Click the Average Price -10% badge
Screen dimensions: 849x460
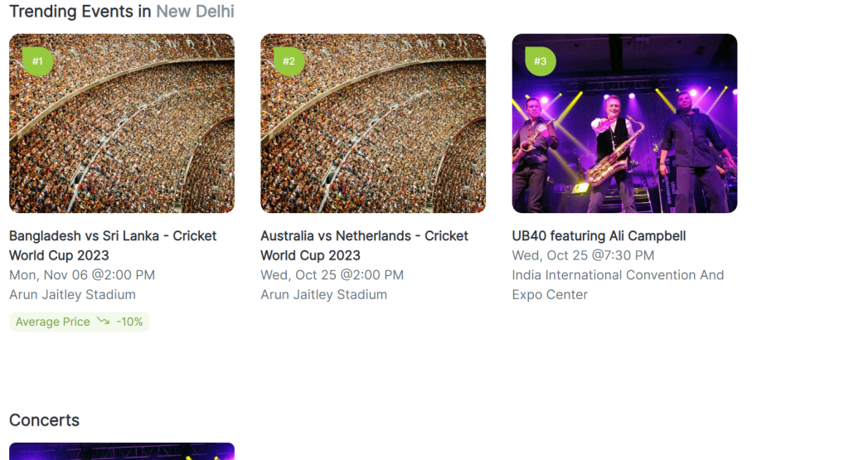click(x=79, y=322)
